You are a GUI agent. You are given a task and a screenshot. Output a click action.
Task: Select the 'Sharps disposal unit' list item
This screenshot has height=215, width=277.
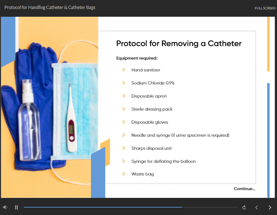click(x=151, y=149)
